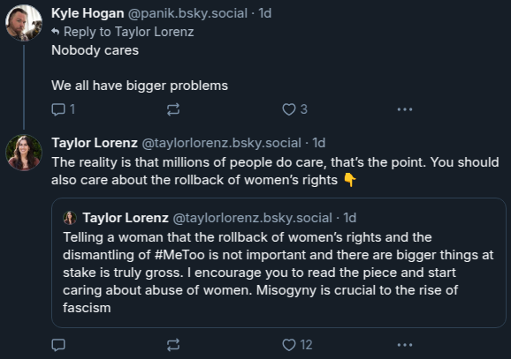Repost Kyle Hogan's post
The width and height of the screenshot is (511, 359).
[x=173, y=109]
